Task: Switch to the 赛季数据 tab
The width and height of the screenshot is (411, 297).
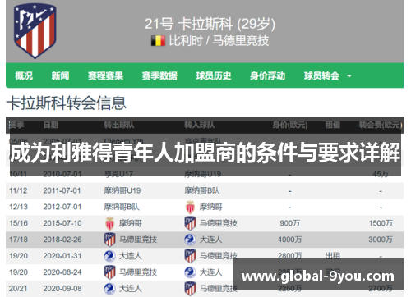Action: [x=159, y=75]
